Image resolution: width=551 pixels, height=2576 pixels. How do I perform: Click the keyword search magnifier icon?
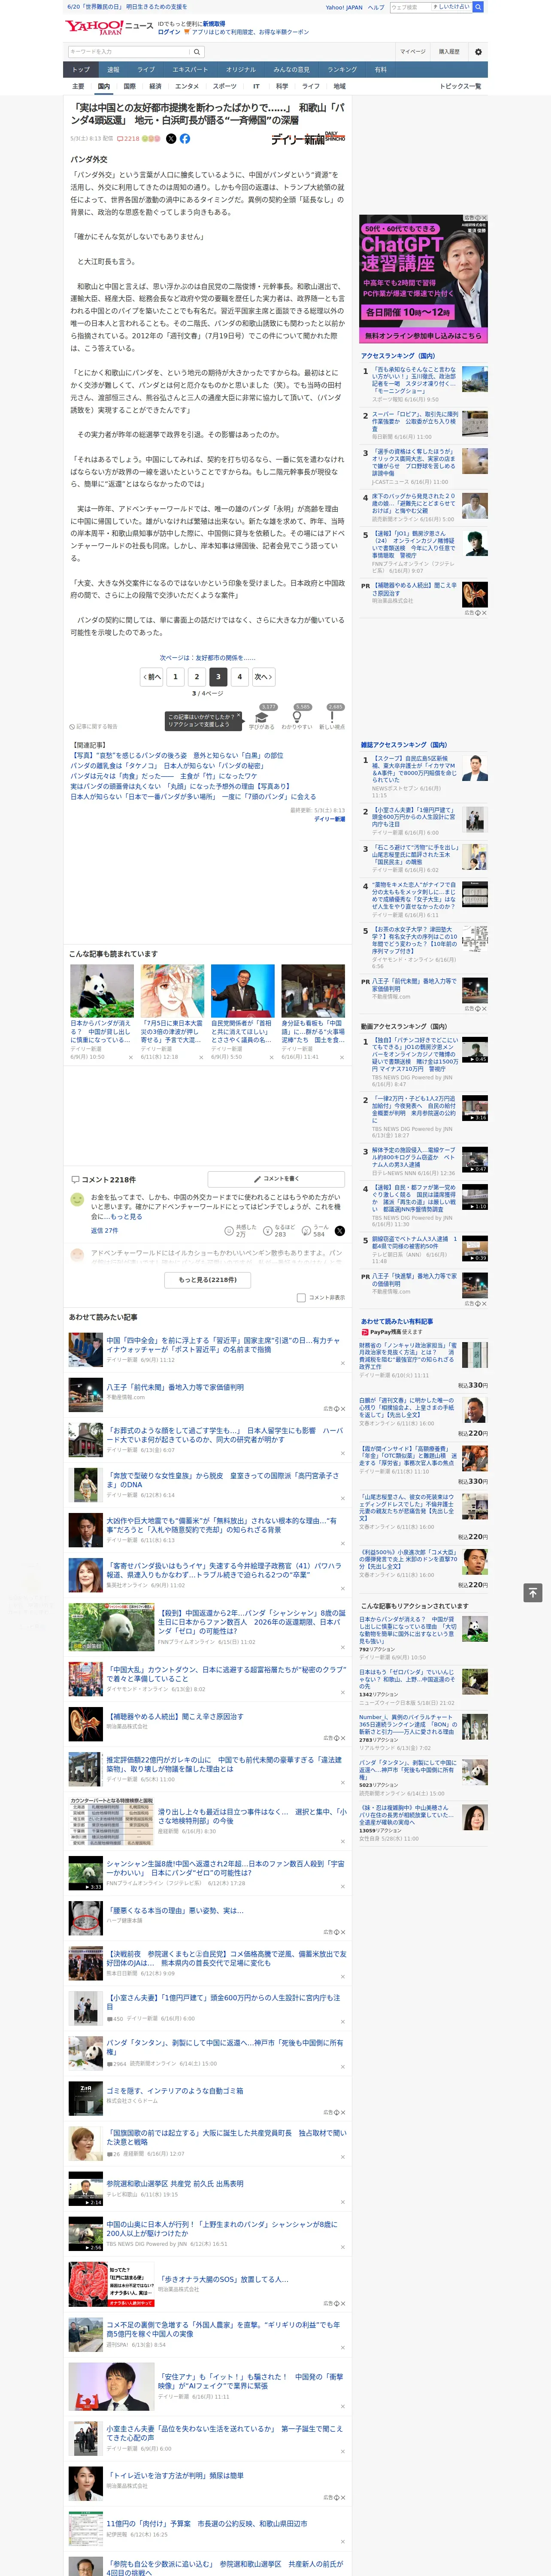click(x=196, y=51)
